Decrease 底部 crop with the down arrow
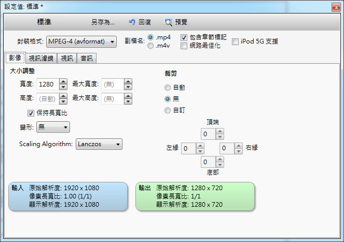Viewport: 344px width, 242px height. tap(220, 165)
